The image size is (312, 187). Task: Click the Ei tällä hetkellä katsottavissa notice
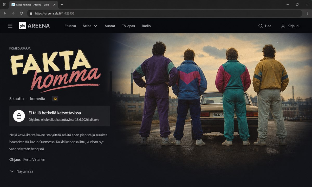point(60,116)
